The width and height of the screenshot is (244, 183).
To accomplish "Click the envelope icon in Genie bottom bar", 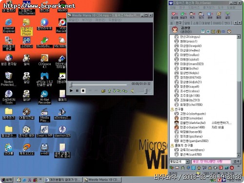I will pyautogui.click(x=177, y=167).
